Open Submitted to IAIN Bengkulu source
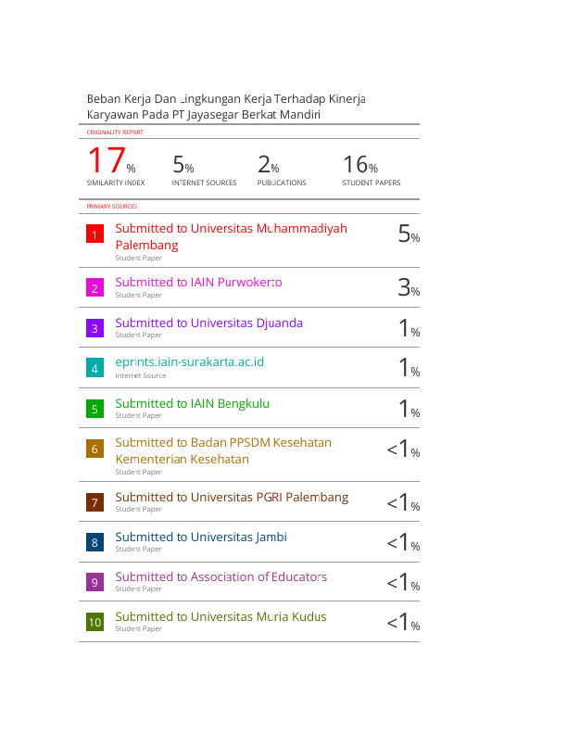 (193, 403)
